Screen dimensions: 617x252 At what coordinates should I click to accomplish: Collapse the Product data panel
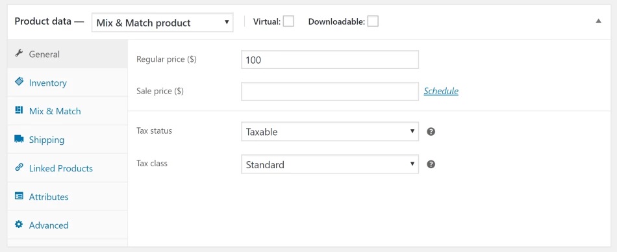[599, 21]
